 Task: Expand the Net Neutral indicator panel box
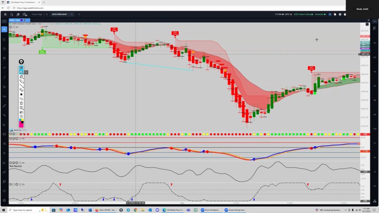[x=20, y=162]
